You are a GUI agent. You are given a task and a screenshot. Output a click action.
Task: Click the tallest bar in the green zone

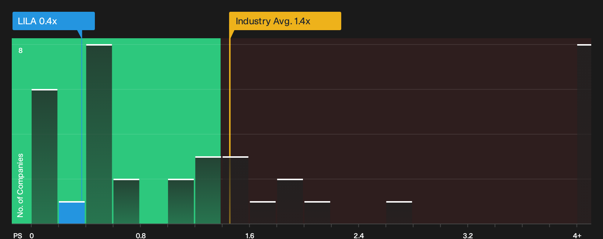click(x=99, y=134)
